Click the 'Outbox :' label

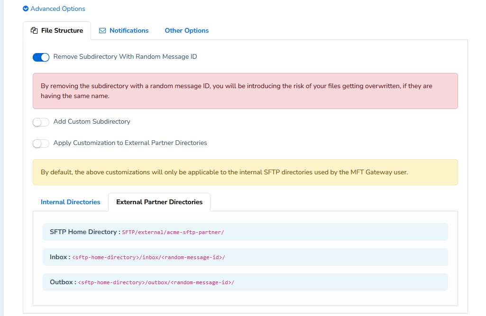63,282
